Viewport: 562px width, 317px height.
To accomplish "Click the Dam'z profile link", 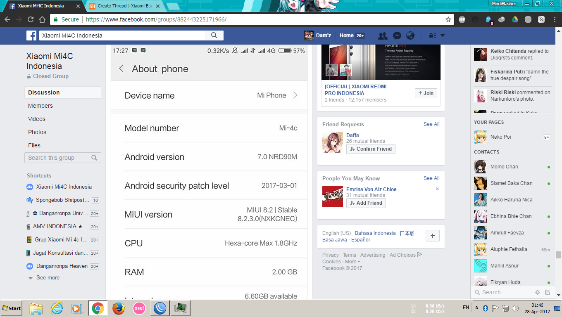I will pyautogui.click(x=317, y=35).
